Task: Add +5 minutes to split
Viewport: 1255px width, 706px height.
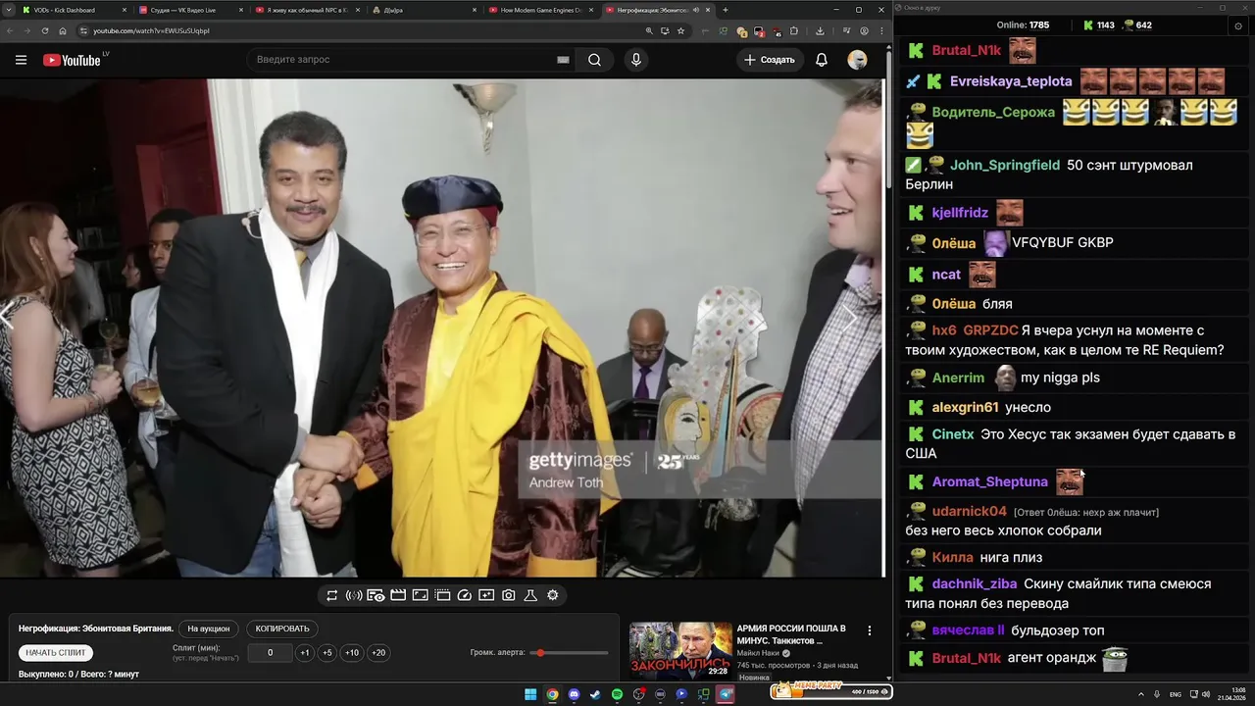Action: coord(327,653)
